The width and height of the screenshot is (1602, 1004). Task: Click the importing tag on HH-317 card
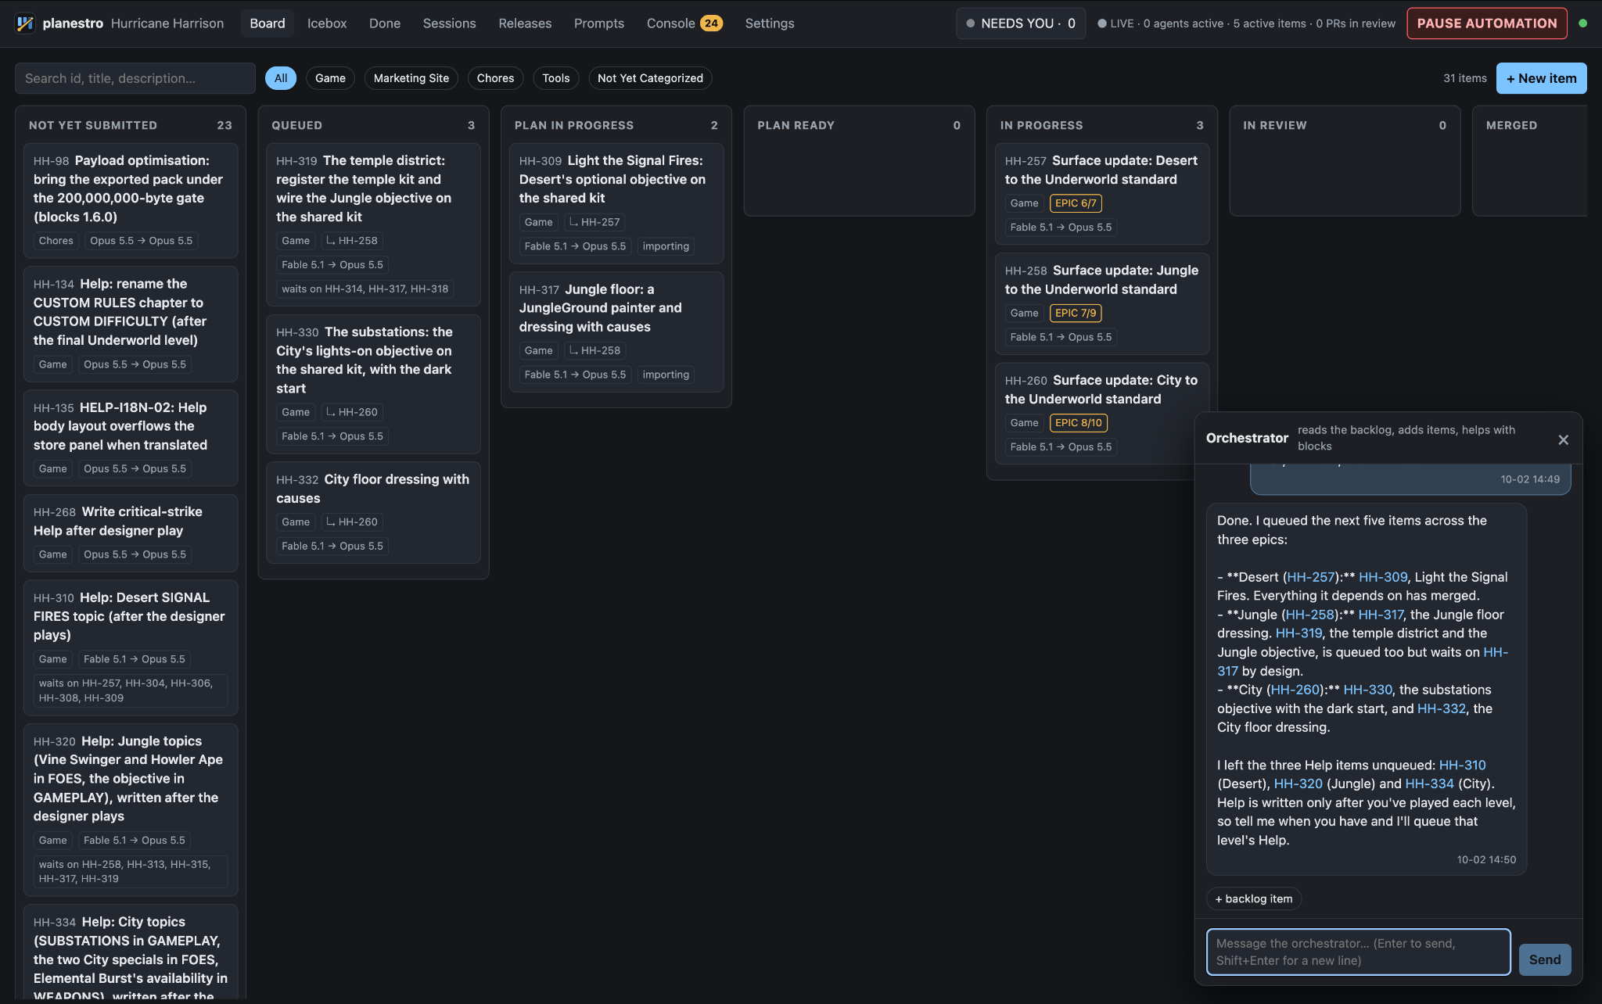666,375
